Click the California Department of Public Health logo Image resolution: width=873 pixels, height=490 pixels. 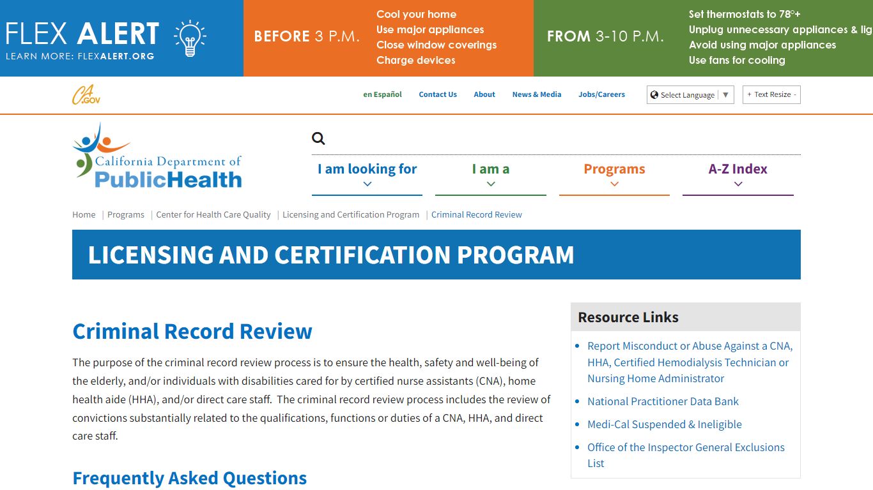[157, 156]
